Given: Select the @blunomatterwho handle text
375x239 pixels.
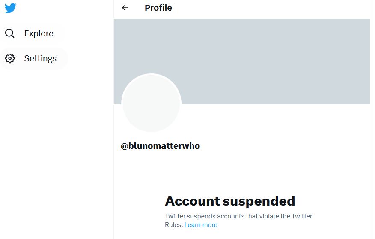Looking at the screenshot, I should (161, 146).
